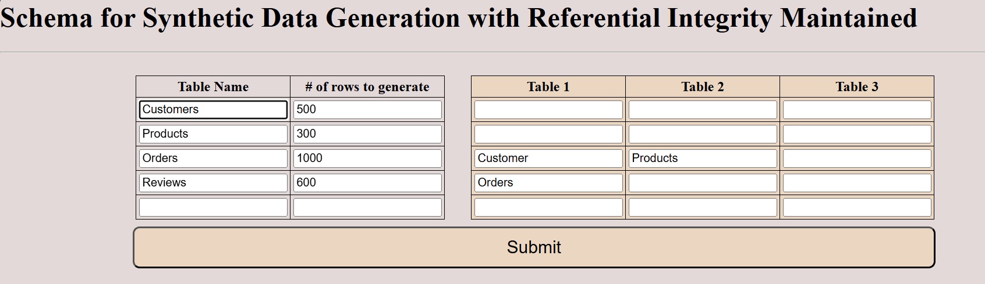This screenshot has height=284, width=985.
Task: Click the last-row Table 3 empty field
Action: [857, 207]
